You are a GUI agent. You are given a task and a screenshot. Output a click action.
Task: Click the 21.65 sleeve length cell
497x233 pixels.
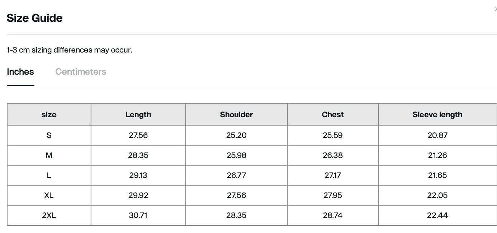click(437, 175)
